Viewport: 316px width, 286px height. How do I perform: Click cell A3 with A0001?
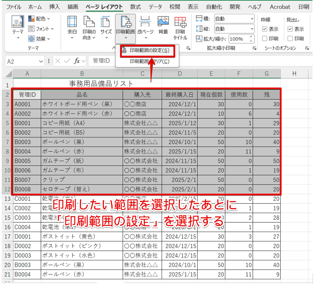27,104
